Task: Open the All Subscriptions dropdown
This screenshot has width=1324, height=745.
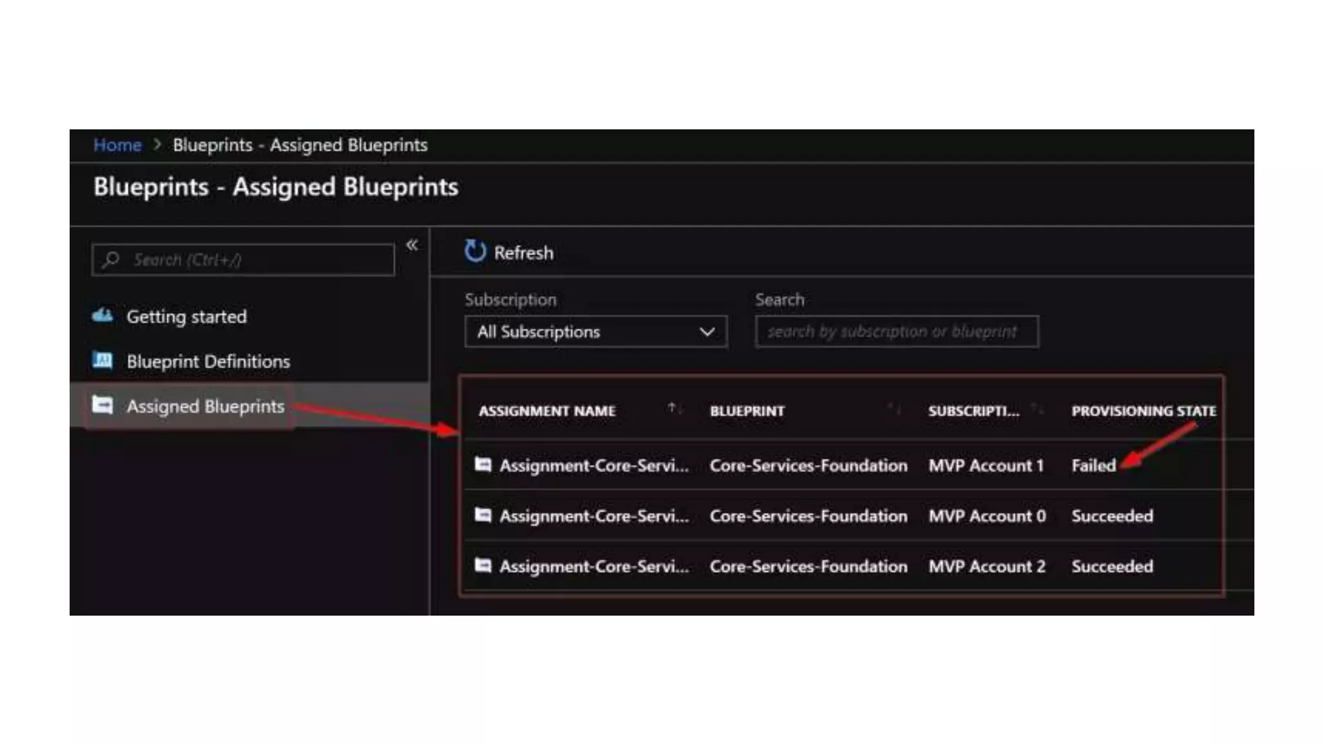Action: 595,332
